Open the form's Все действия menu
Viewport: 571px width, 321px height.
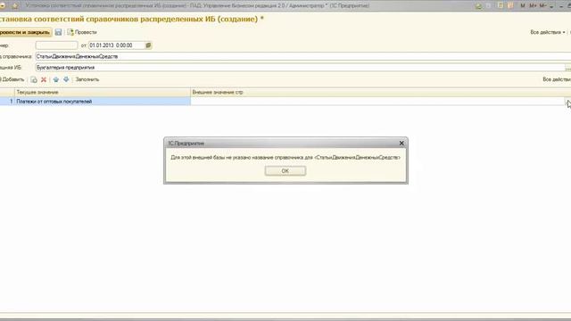pos(547,32)
